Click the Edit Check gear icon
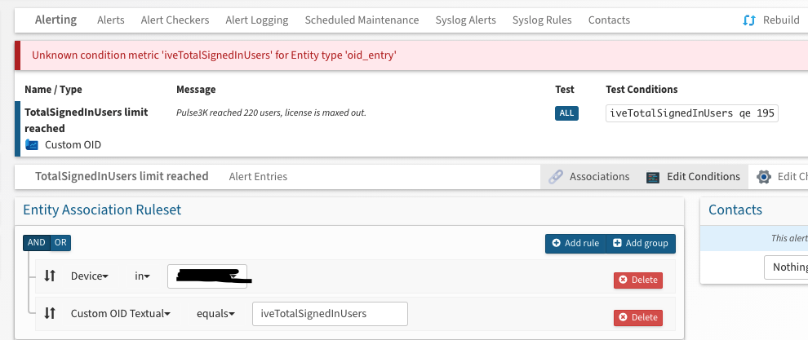 click(764, 176)
